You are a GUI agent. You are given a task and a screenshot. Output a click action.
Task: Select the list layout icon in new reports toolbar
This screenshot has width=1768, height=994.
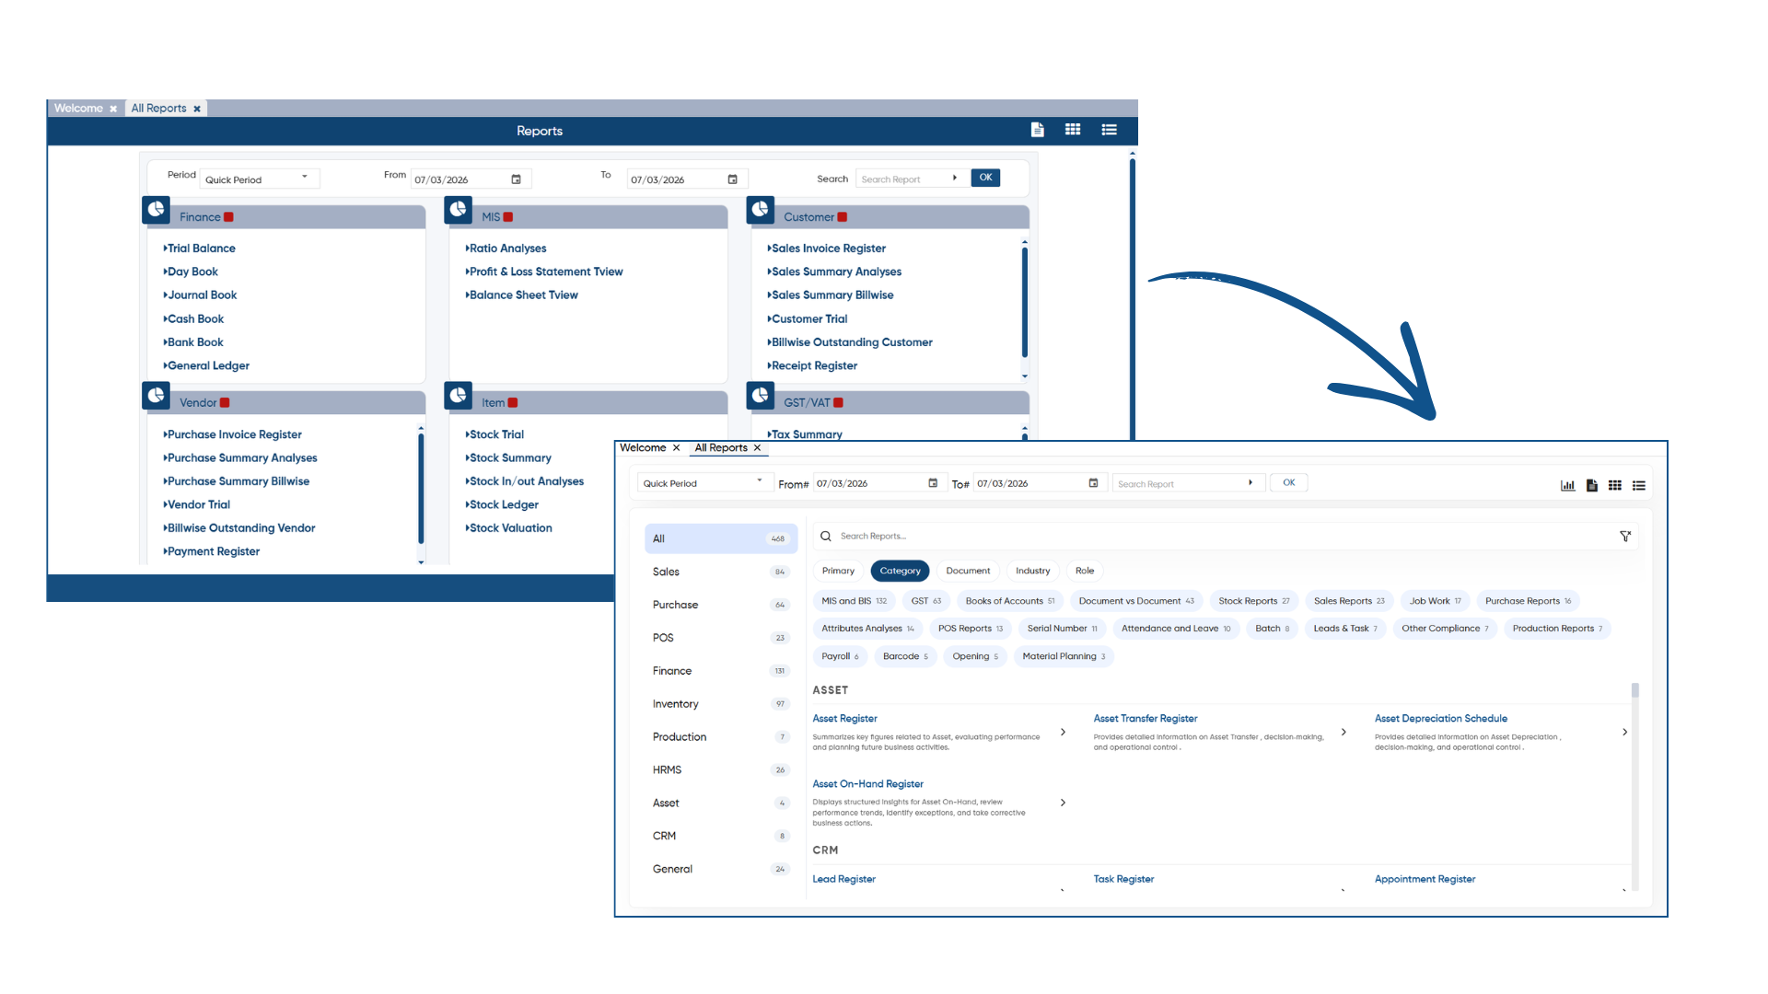tap(1639, 485)
